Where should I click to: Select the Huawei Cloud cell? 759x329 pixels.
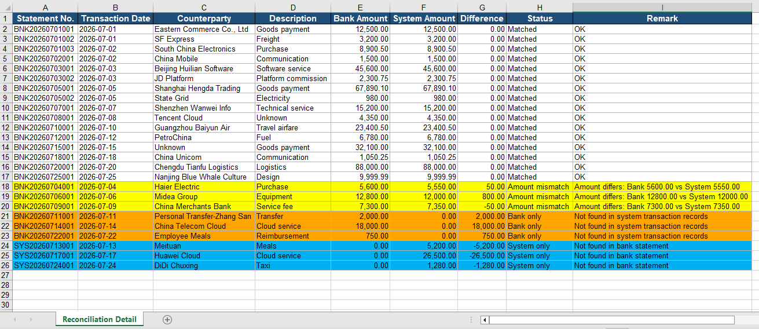(204, 255)
